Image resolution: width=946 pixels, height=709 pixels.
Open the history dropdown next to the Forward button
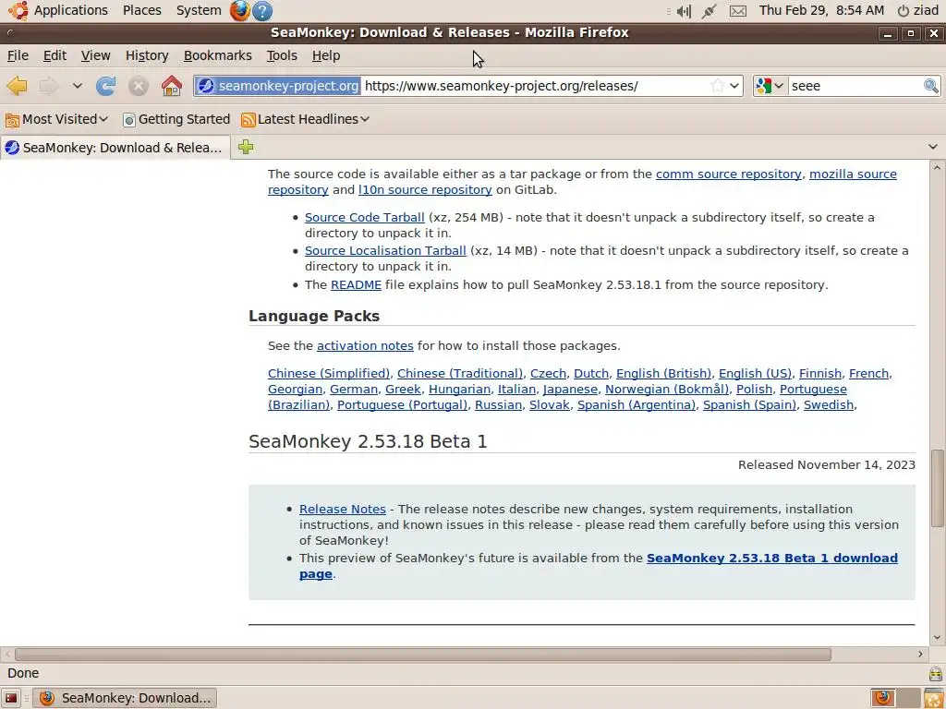tap(78, 86)
